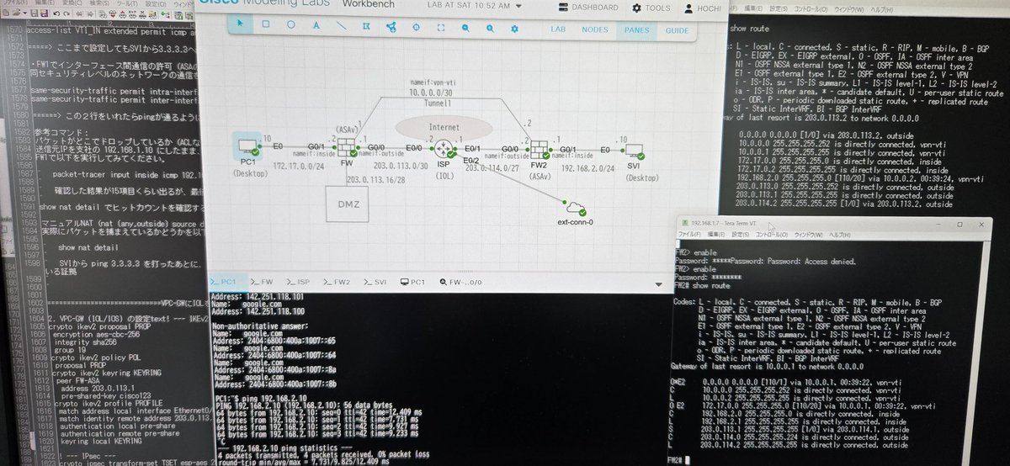
Task: Open the PC1 VNC desktop tab
Action: [x=412, y=282]
